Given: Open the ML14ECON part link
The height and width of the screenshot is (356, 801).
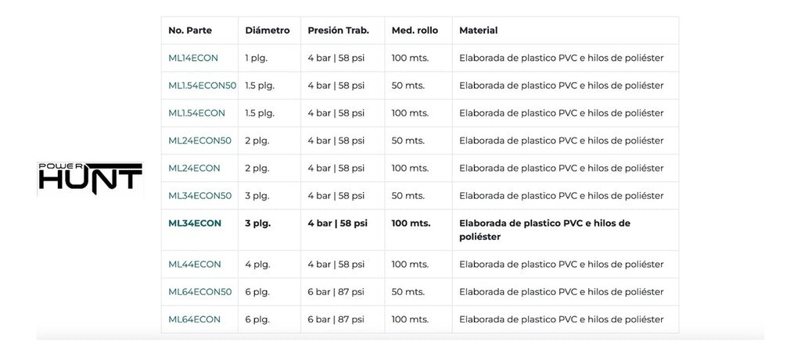Looking at the screenshot, I should [193, 58].
